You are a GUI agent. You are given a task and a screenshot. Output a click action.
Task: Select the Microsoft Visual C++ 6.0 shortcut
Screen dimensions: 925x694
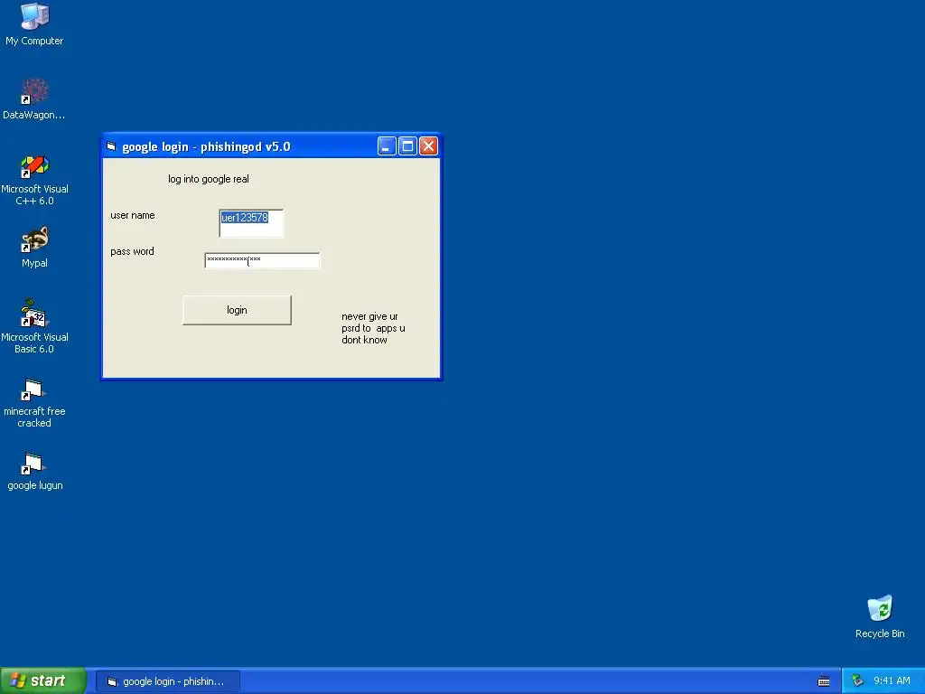point(34,180)
